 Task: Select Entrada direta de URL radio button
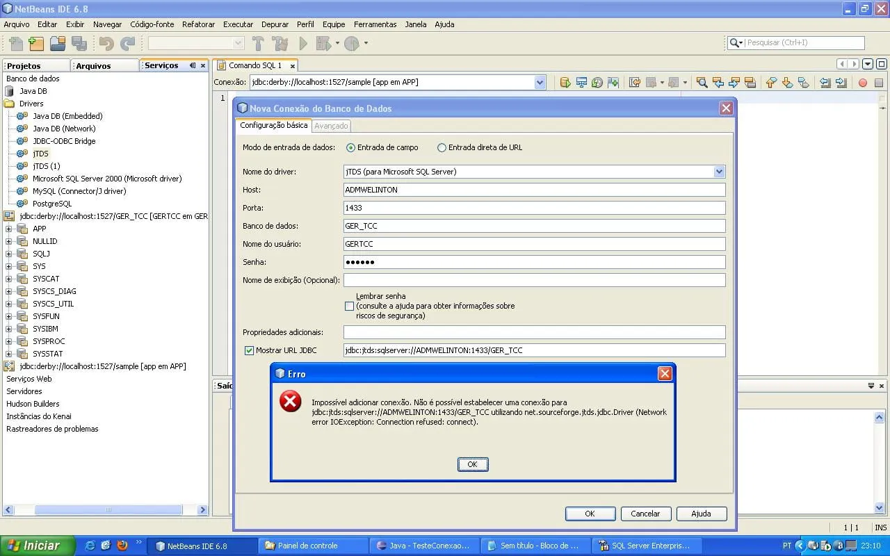(x=442, y=147)
